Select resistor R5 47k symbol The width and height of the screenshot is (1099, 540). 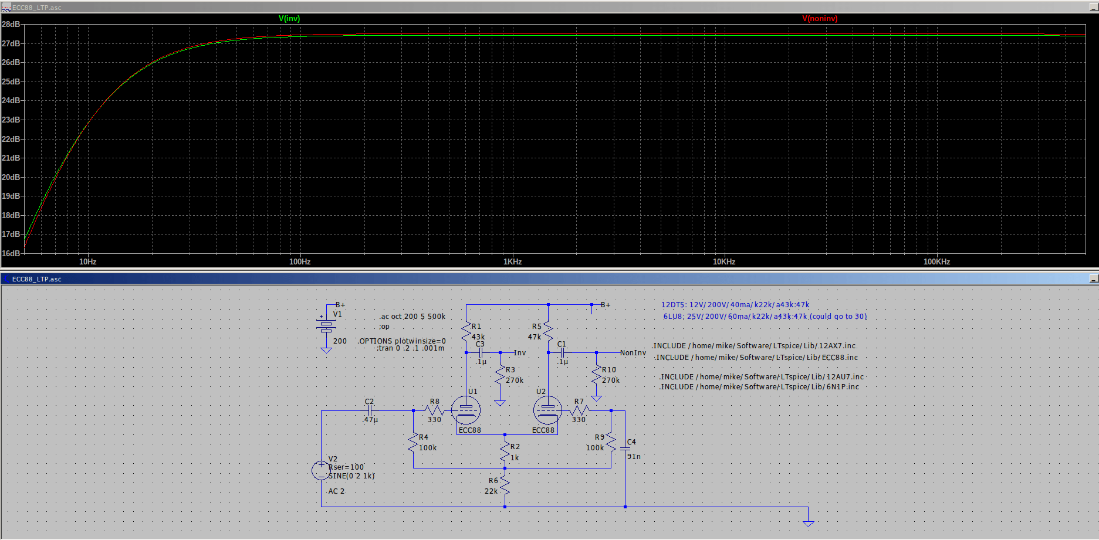(548, 332)
